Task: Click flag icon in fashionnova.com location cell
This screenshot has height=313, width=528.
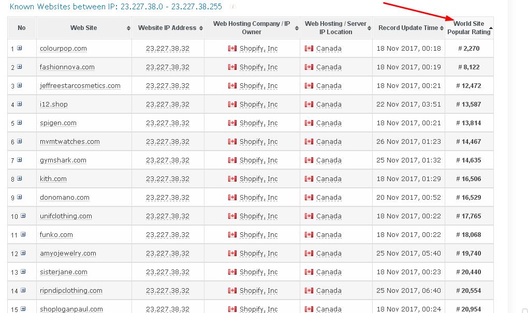Action: click(309, 67)
